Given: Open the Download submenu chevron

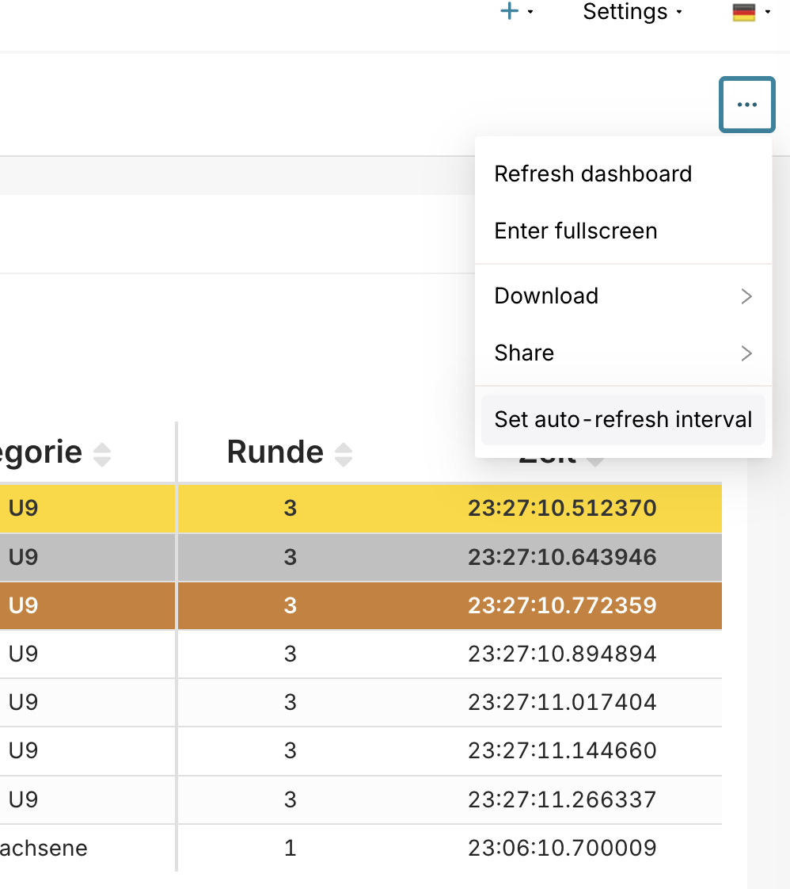Looking at the screenshot, I should point(745,296).
